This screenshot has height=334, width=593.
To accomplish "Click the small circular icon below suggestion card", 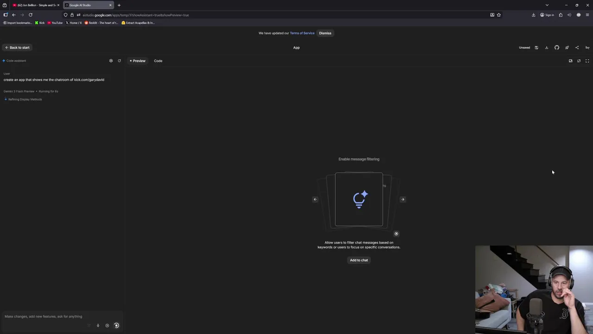I will pos(396,234).
